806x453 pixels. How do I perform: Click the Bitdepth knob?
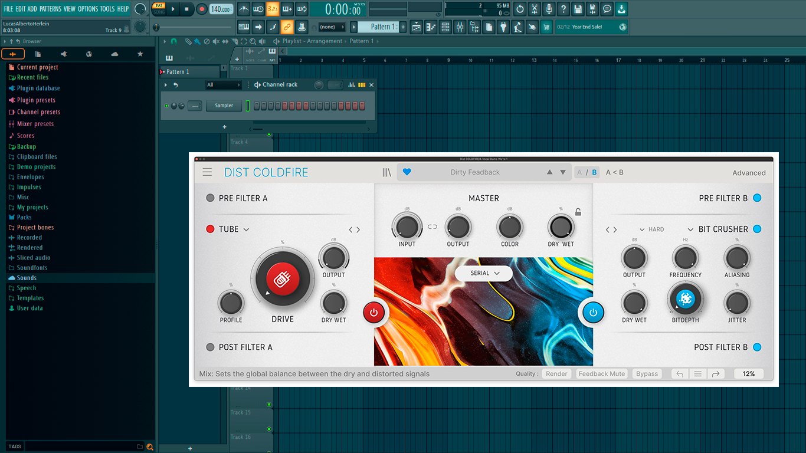[x=685, y=299]
